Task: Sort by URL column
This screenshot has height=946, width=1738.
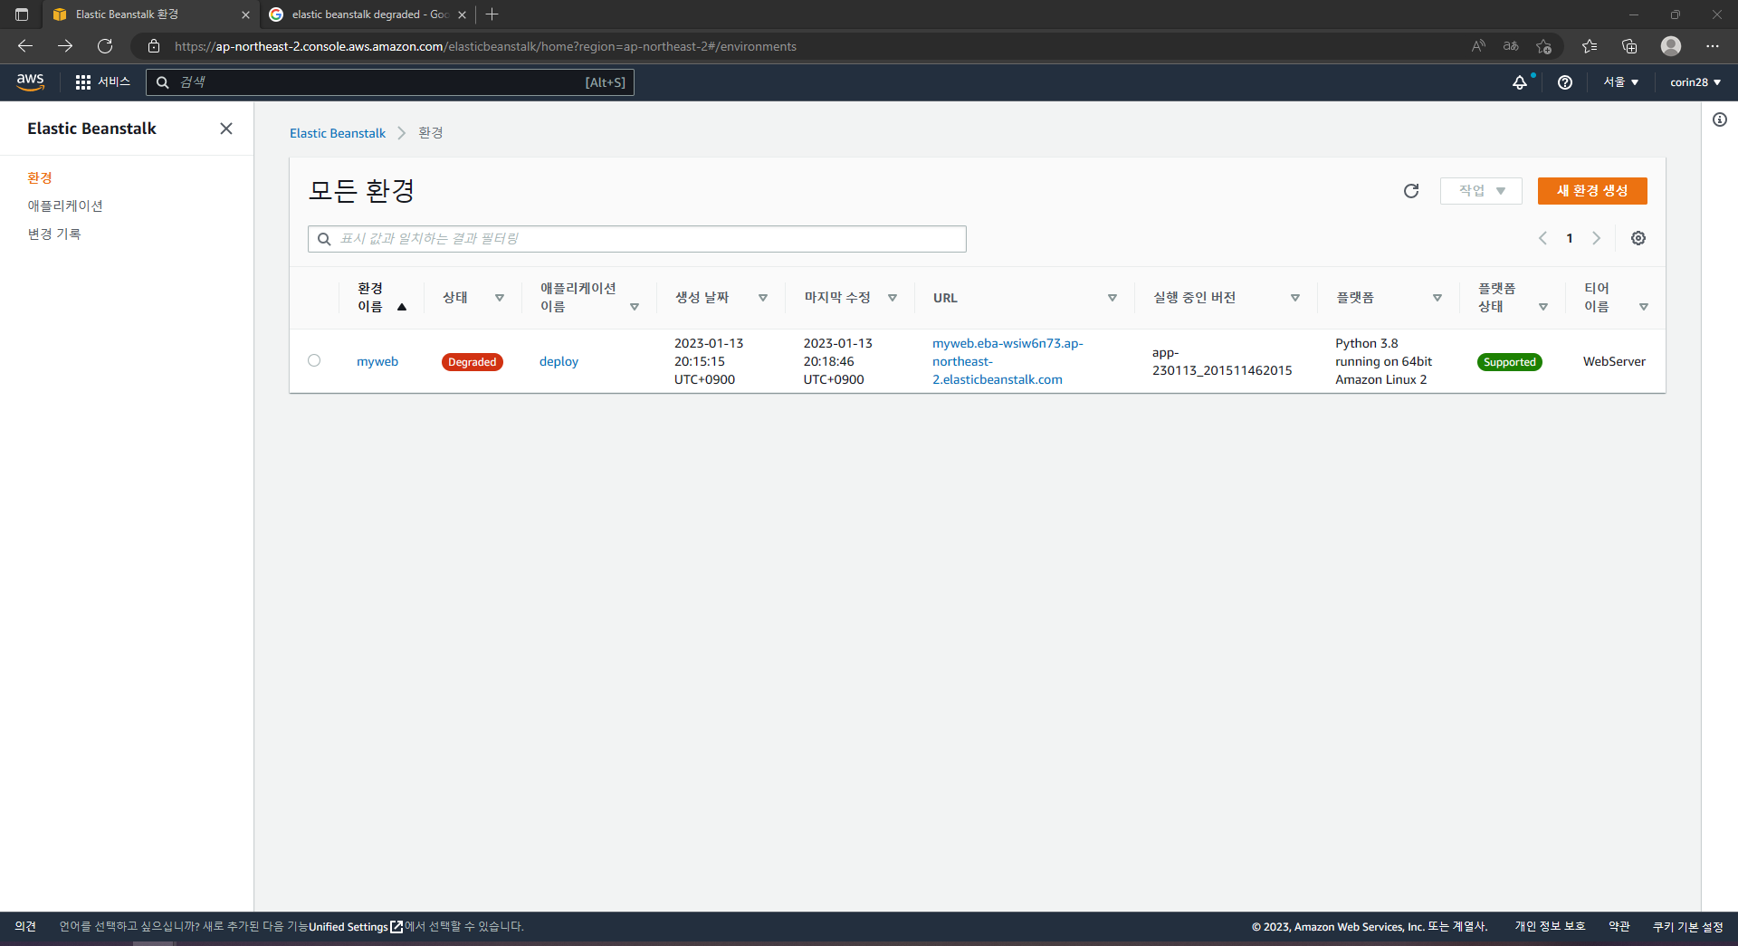Action: (1025, 298)
